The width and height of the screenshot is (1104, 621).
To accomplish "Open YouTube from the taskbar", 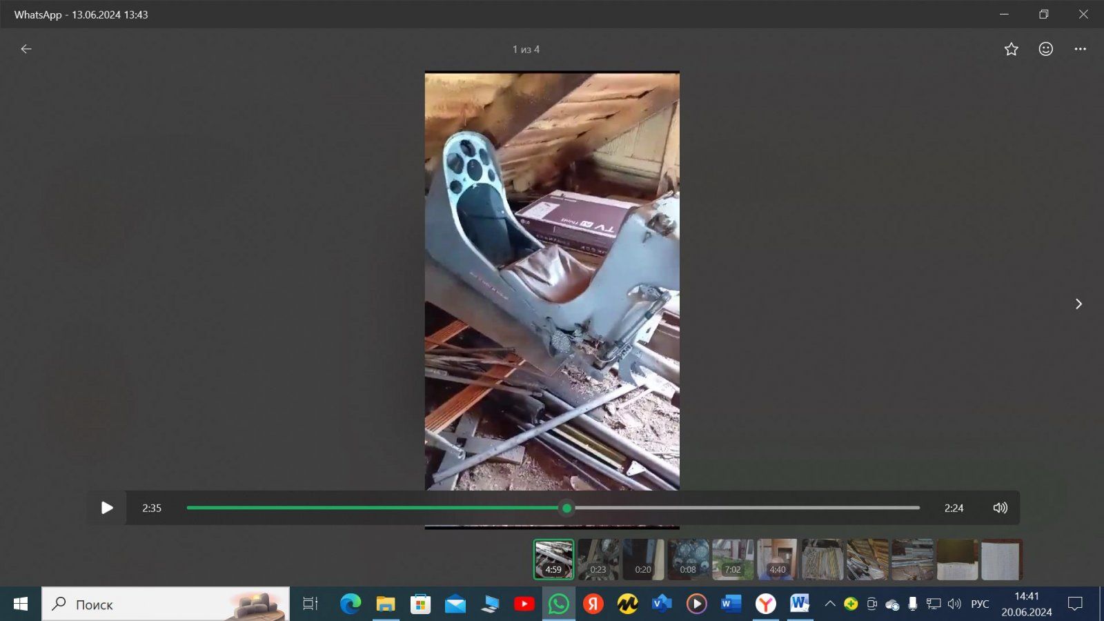I will click(x=524, y=604).
